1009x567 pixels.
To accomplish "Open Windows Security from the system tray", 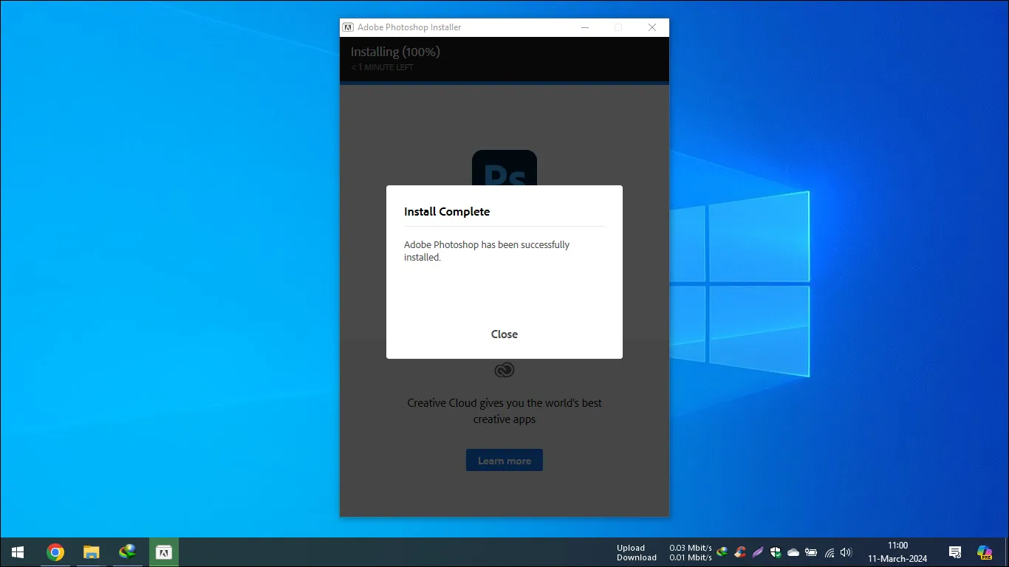I will click(775, 552).
